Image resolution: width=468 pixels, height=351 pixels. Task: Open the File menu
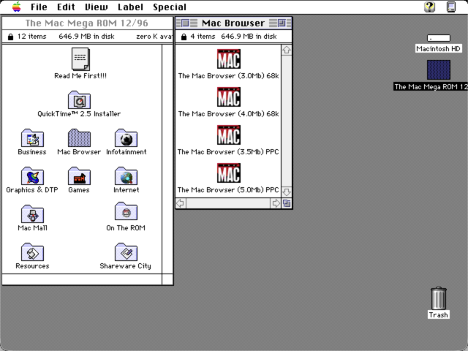coord(39,7)
